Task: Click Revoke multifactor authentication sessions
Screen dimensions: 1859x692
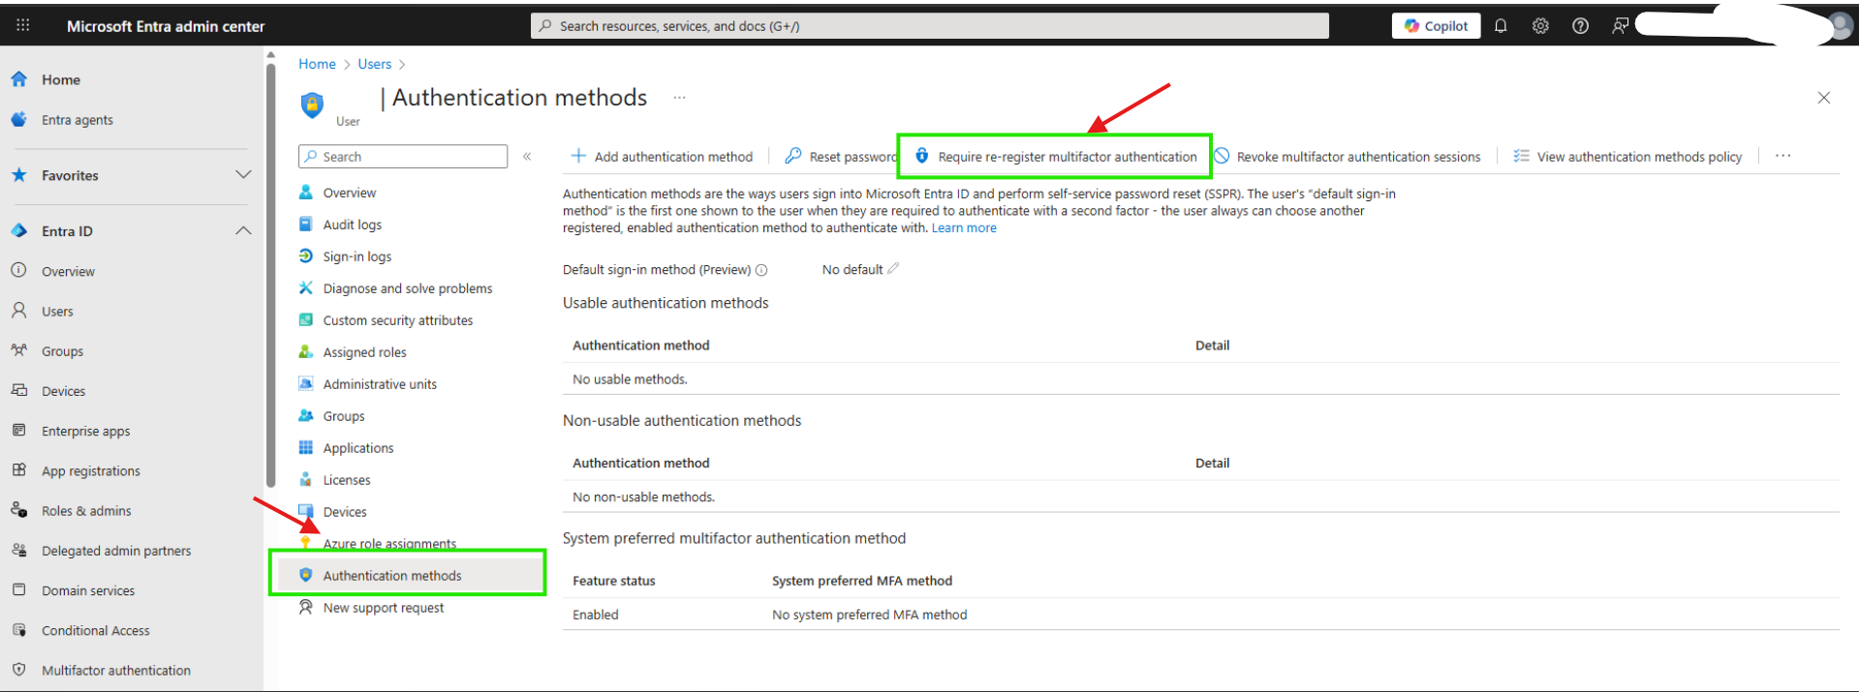Action: (x=1348, y=157)
